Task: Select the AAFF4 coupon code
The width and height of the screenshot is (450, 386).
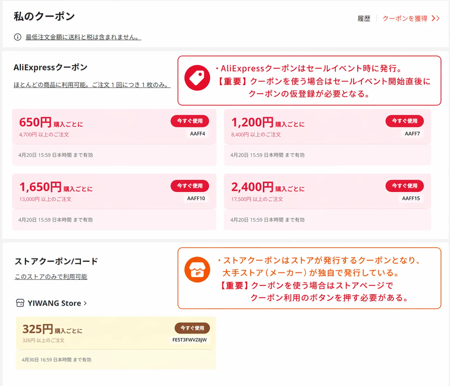Action: (x=197, y=134)
